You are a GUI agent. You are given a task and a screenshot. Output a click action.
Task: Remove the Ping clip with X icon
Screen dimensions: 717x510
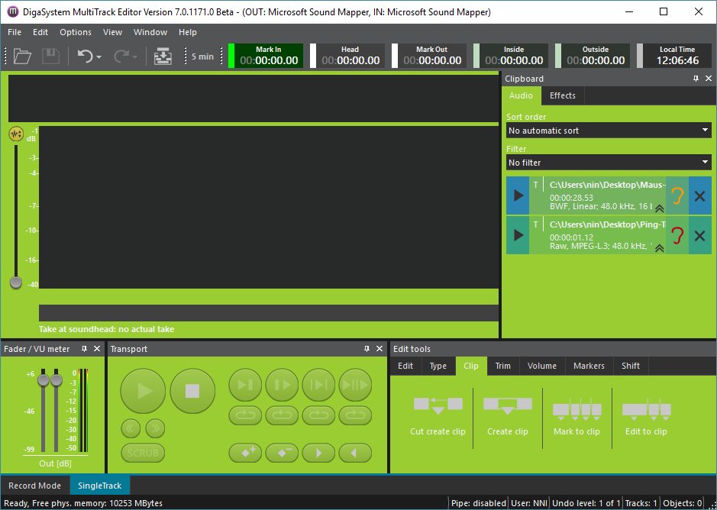pos(699,236)
